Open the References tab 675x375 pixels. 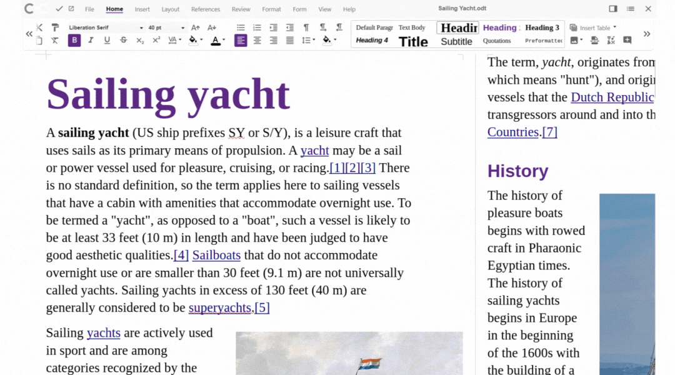[205, 9]
